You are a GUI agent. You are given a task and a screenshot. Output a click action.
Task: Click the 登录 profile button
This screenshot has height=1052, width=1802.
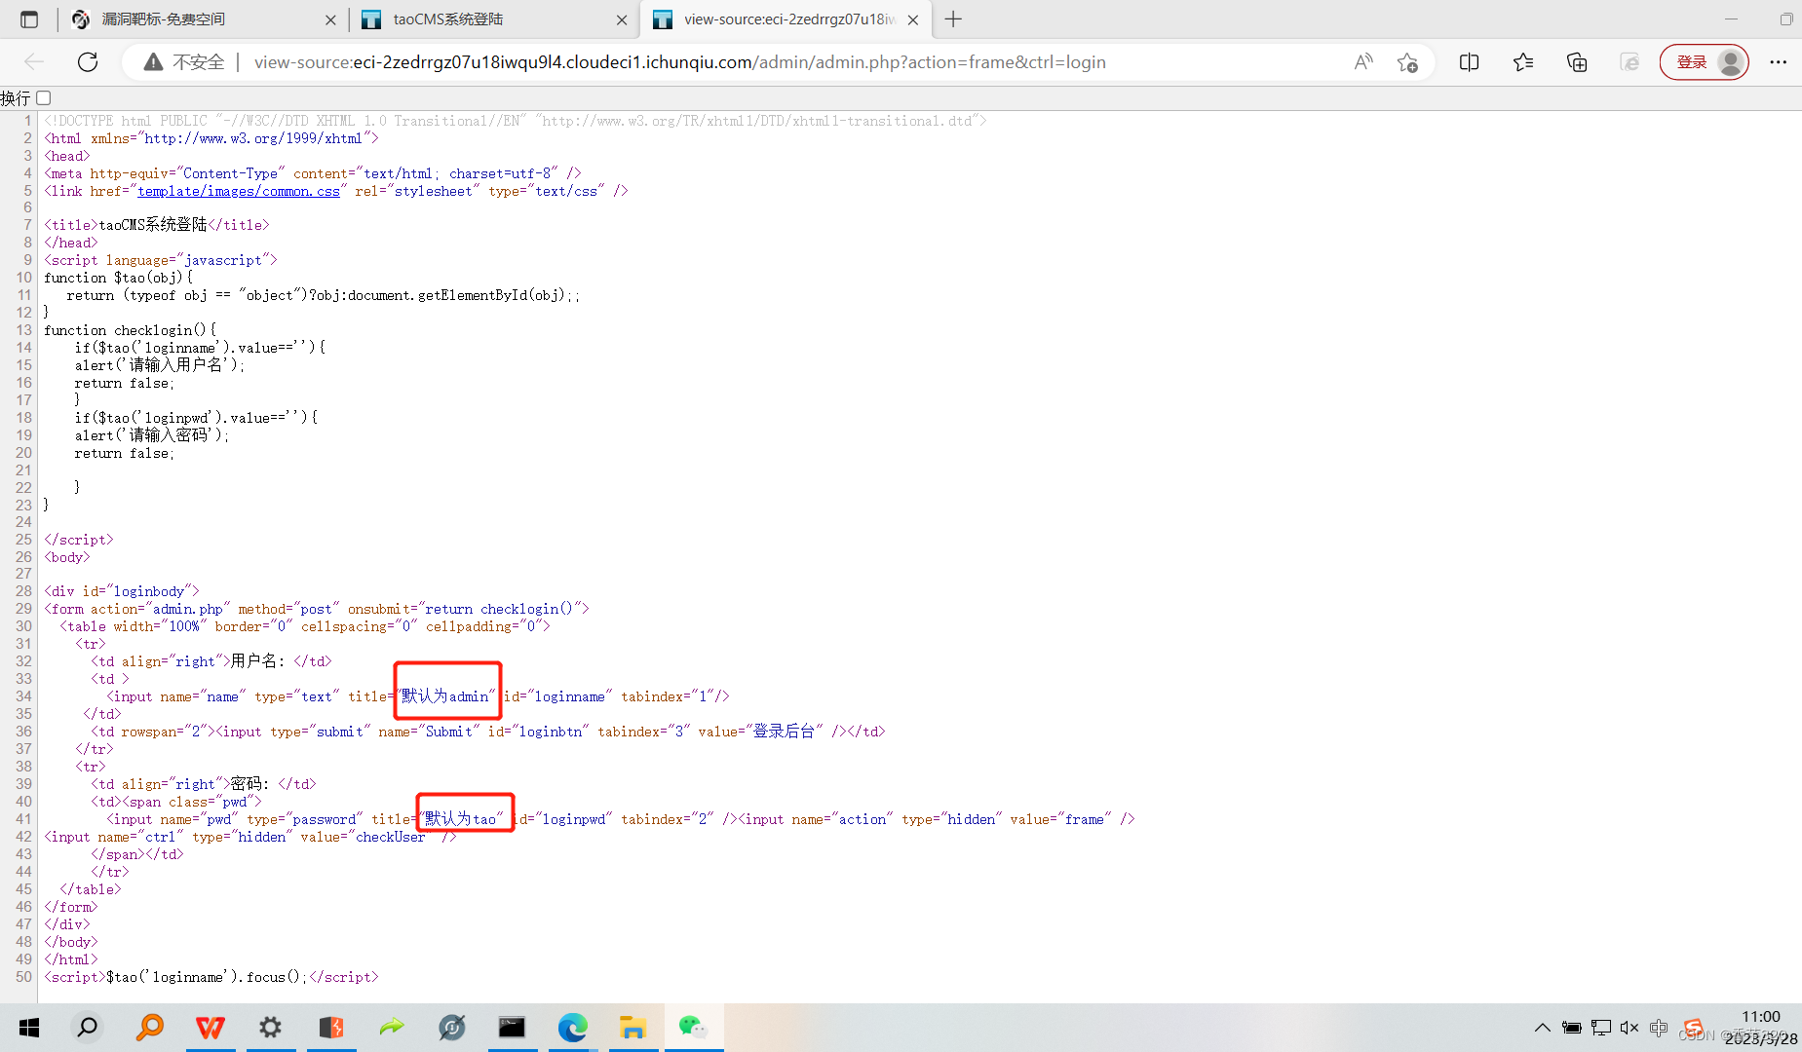click(1704, 62)
